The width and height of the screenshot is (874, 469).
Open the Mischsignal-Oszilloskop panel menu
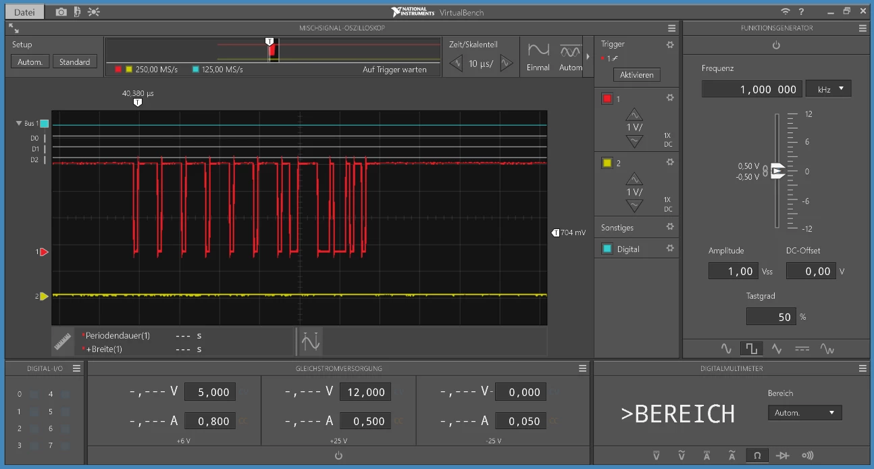(671, 28)
